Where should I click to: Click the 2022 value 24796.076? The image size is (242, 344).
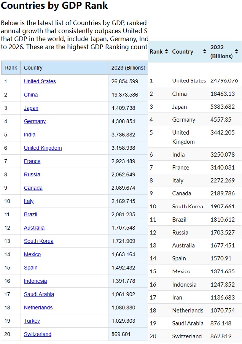click(x=224, y=81)
